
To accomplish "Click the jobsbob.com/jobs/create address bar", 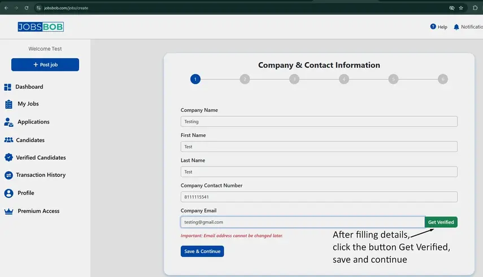I will 66,8.
